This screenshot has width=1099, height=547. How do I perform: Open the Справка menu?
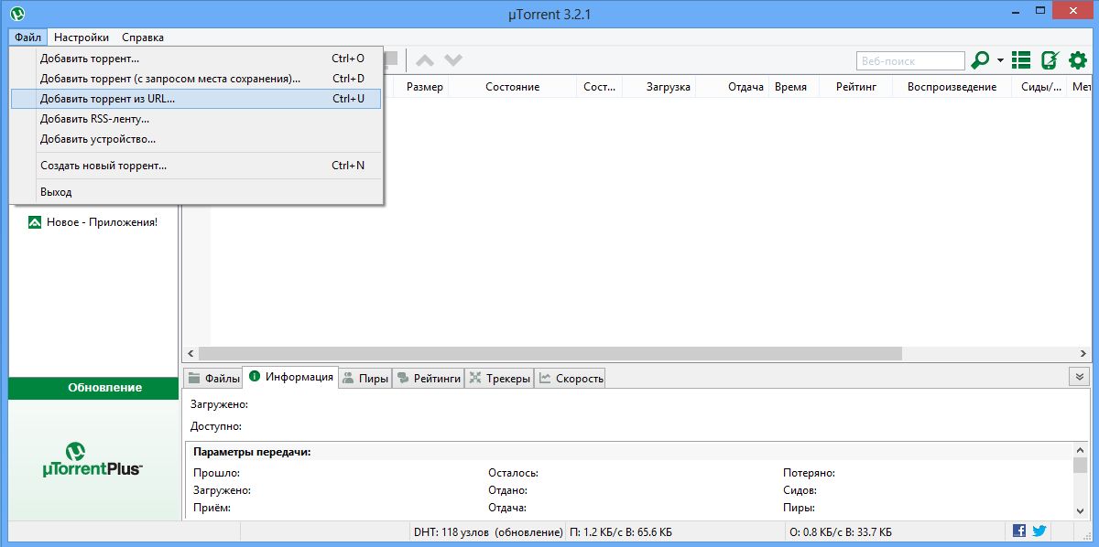[x=143, y=38]
